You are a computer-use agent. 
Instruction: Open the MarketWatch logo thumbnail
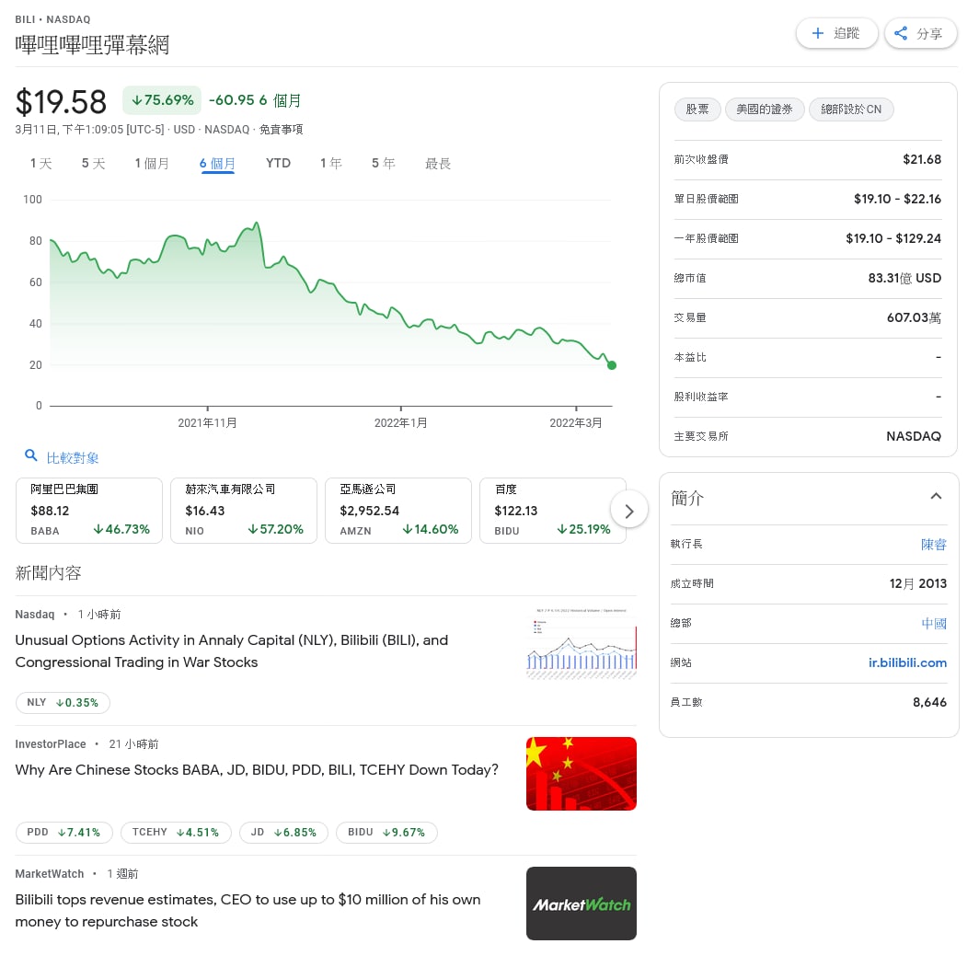click(x=582, y=904)
